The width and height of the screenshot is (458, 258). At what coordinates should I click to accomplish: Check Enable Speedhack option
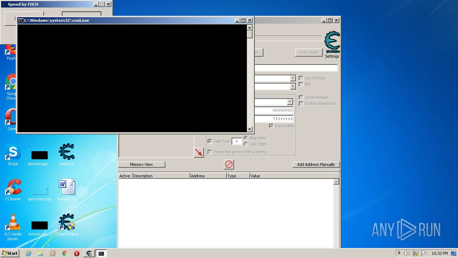coord(301,104)
